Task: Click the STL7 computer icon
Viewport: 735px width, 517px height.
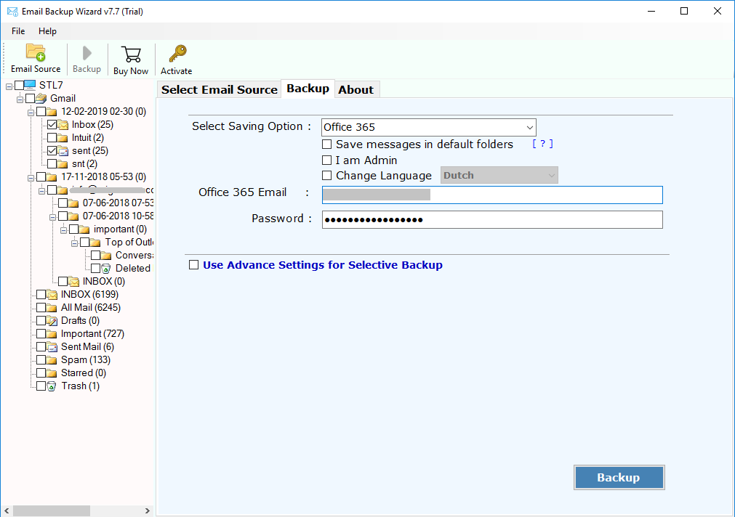Action: pyautogui.click(x=30, y=85)
